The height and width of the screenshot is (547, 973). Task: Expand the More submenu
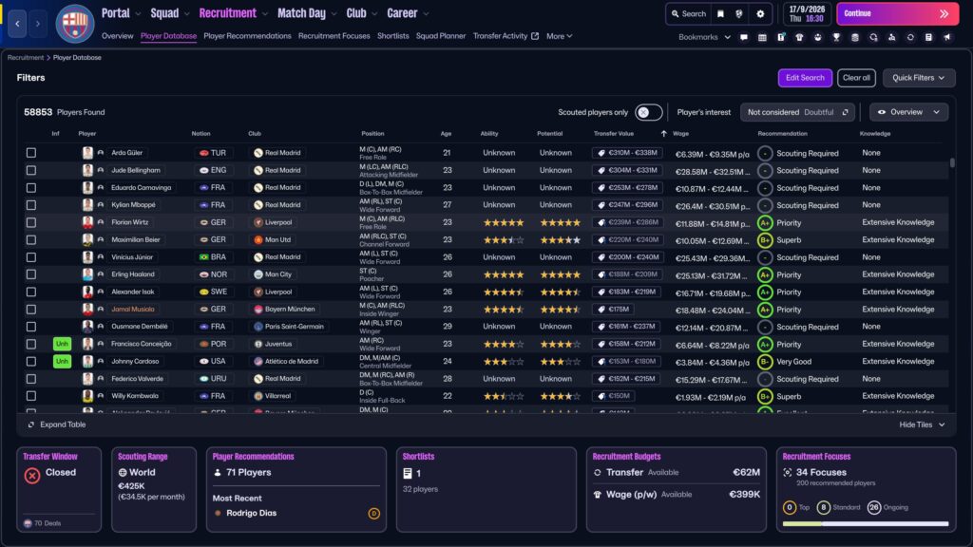click(x=559, y=36)
